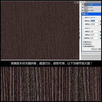Hide the selected top layer's eye icon
This screenshot has height=102, width=102.
coord(83,4)
